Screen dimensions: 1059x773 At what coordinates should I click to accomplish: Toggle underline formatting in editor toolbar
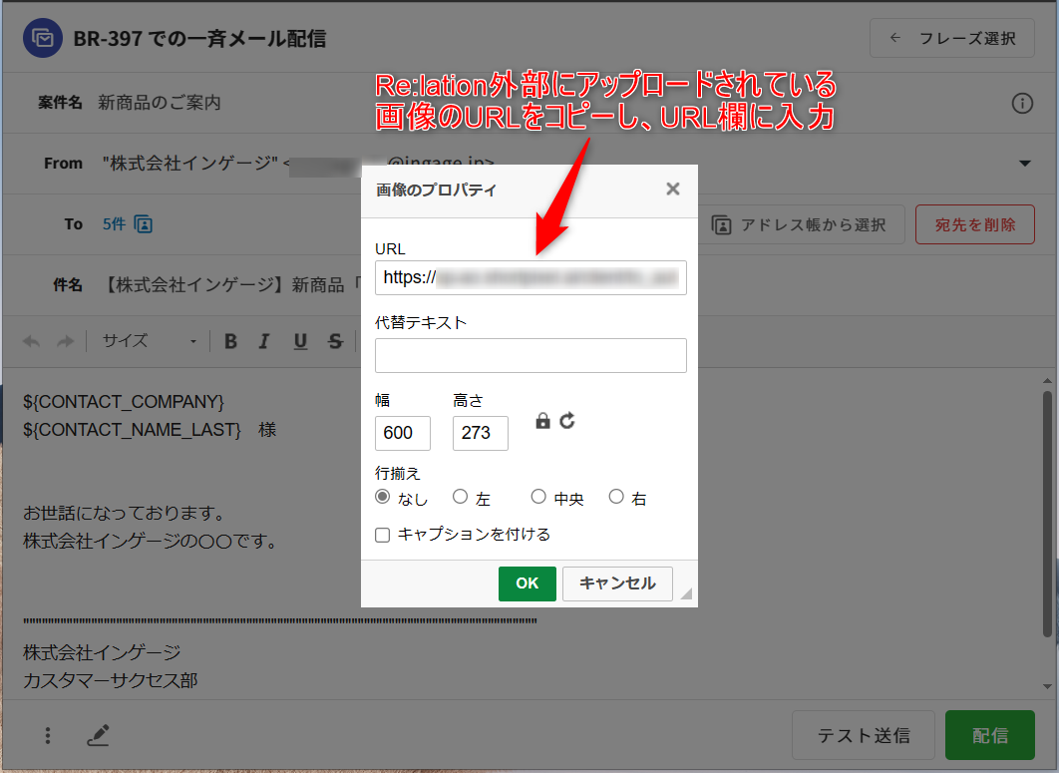tap(300, 341)
